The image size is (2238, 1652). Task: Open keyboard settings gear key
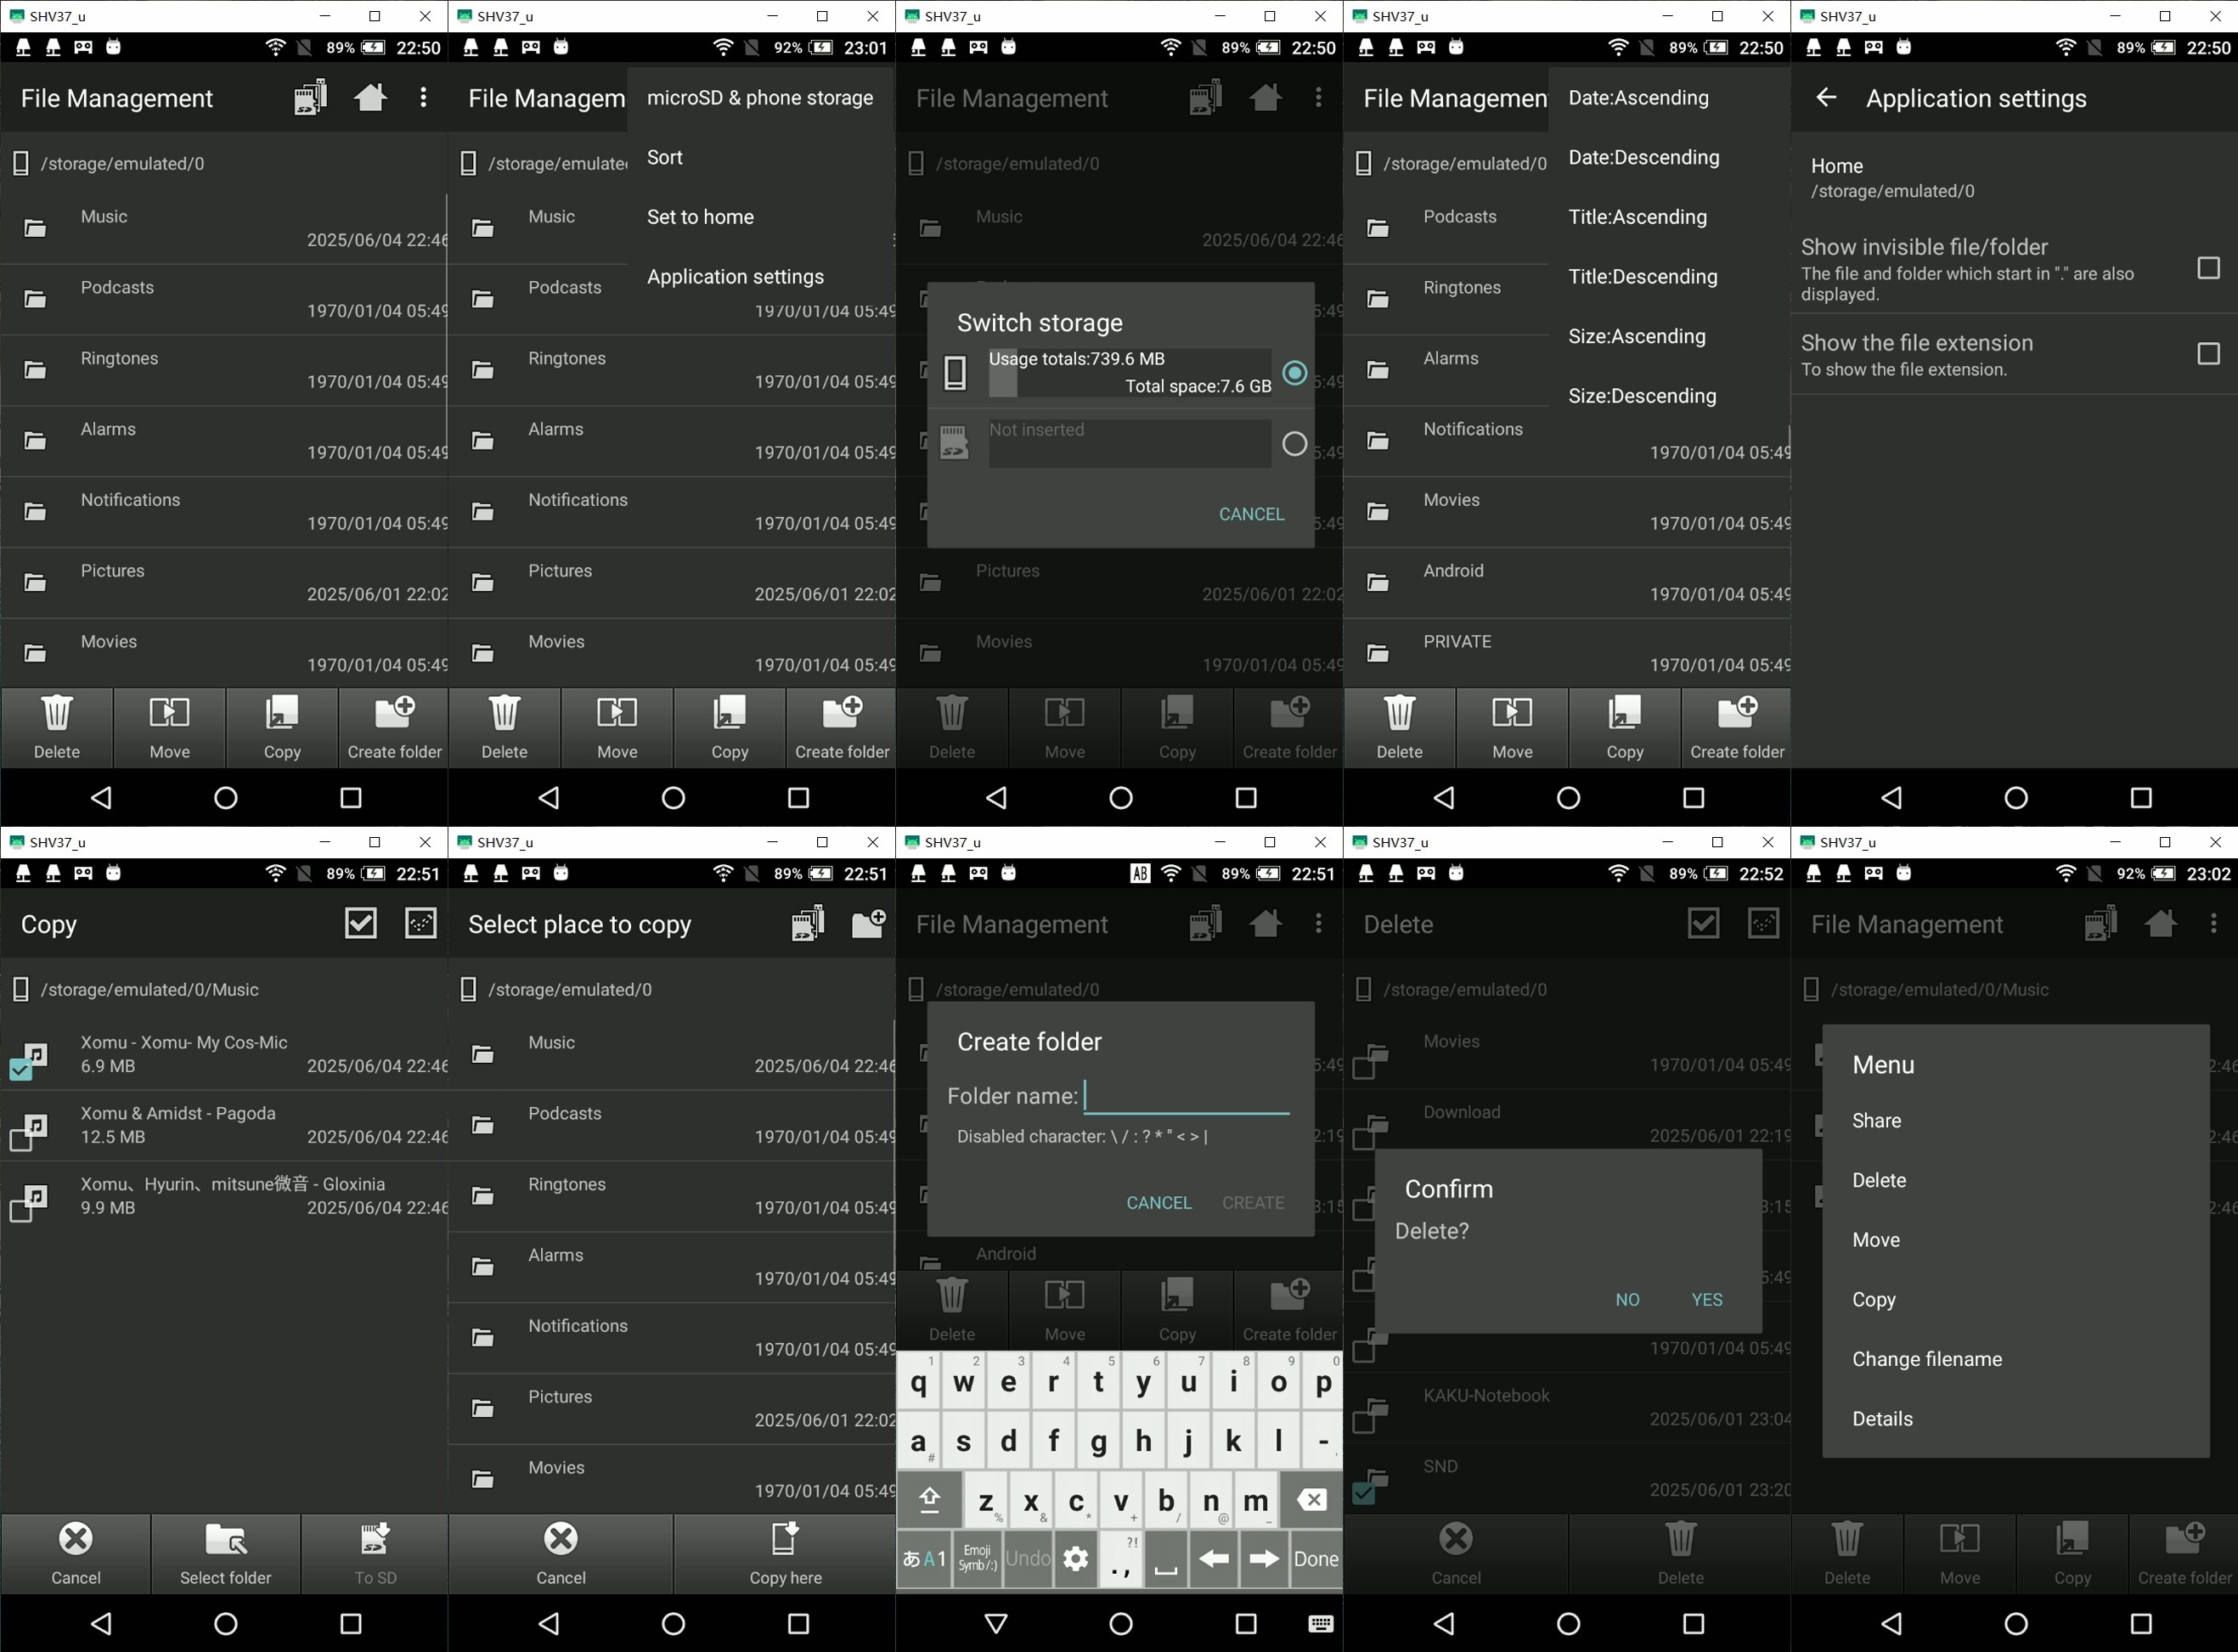click(x=1075, y=1558)
